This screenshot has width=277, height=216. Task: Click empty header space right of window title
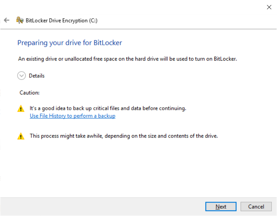[185, 20]
